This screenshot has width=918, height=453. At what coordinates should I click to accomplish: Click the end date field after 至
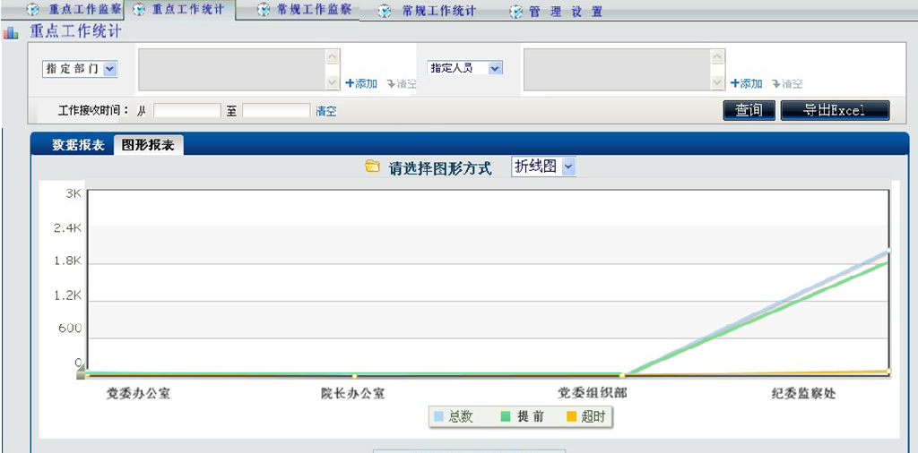[x=275, y=111]
